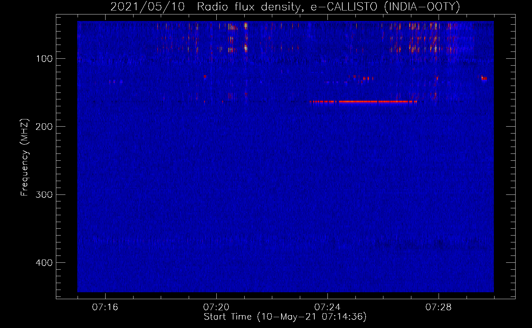Select the 'e-CALLISTO (INDIA-OOTY)' title text
This screenshot has height=328, width=532.
[385, 7]
